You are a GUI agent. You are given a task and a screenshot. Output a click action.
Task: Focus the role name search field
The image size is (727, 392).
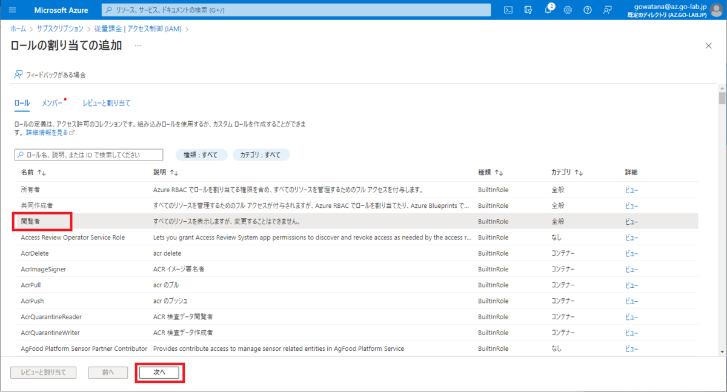(x=88, y=154)
